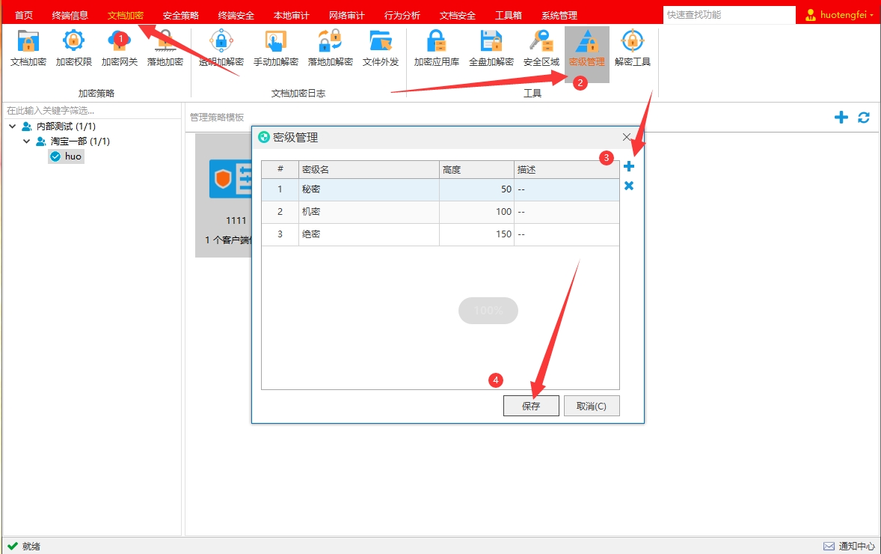The image size is (881, 554).
Task: Focus the keyword filter input field
Action: pyautogui.click(x=91, y=110)
